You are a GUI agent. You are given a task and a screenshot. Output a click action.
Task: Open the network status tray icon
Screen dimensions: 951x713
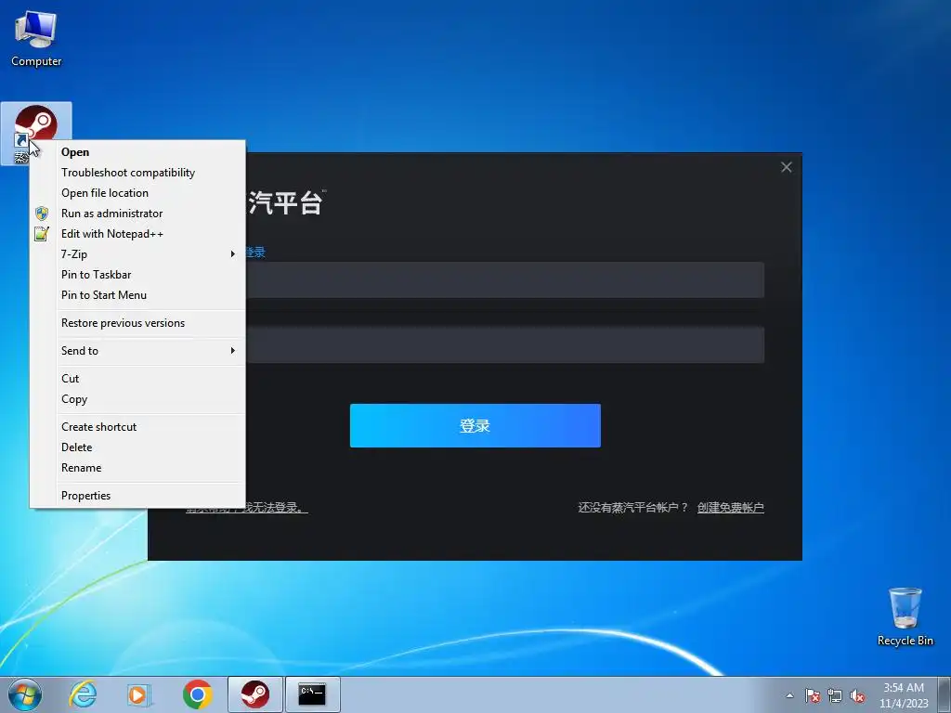coord(835,695)
